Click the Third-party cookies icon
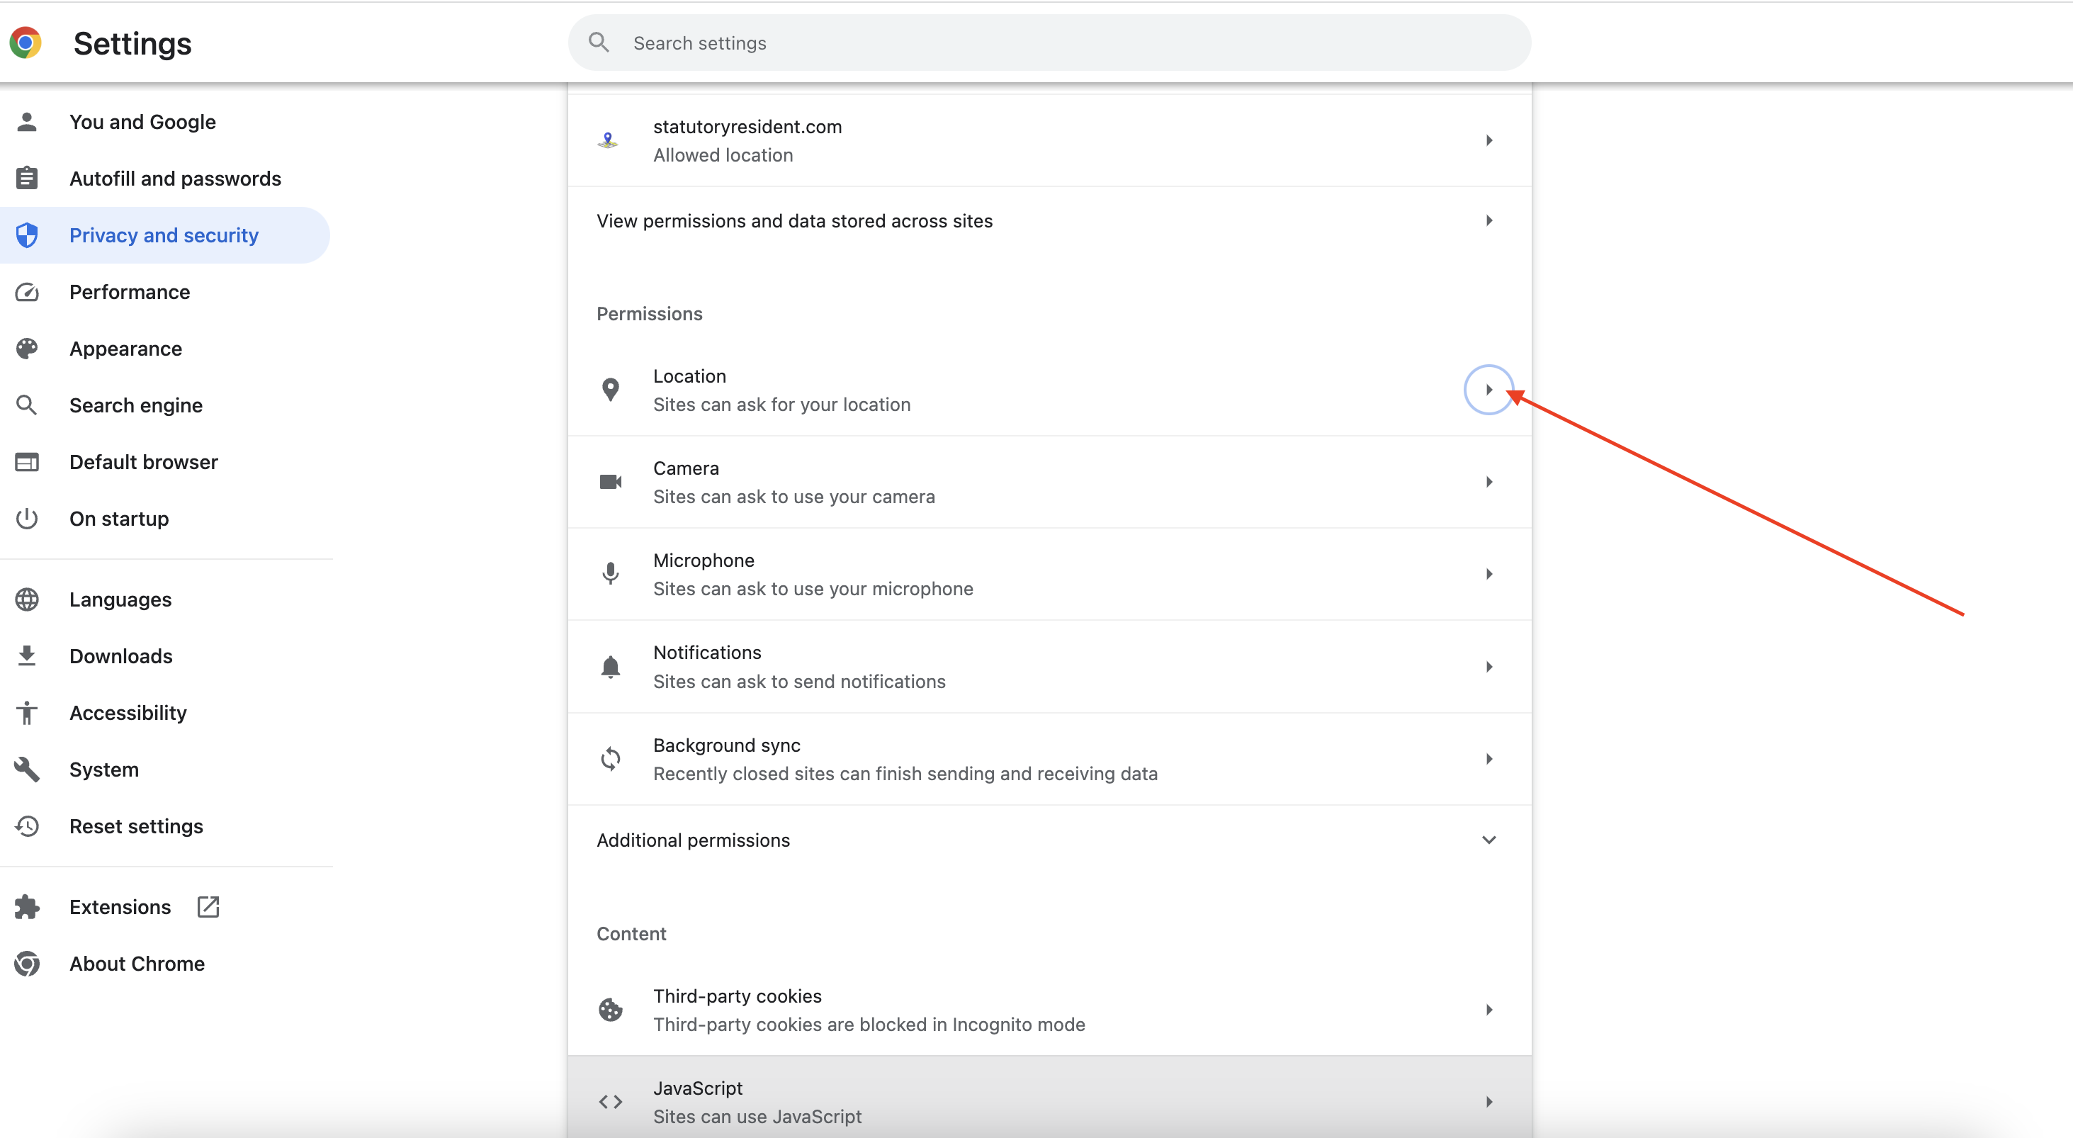Image resolution: width=2073 pixels, height=1138 pixels. tap(611, 1009)
